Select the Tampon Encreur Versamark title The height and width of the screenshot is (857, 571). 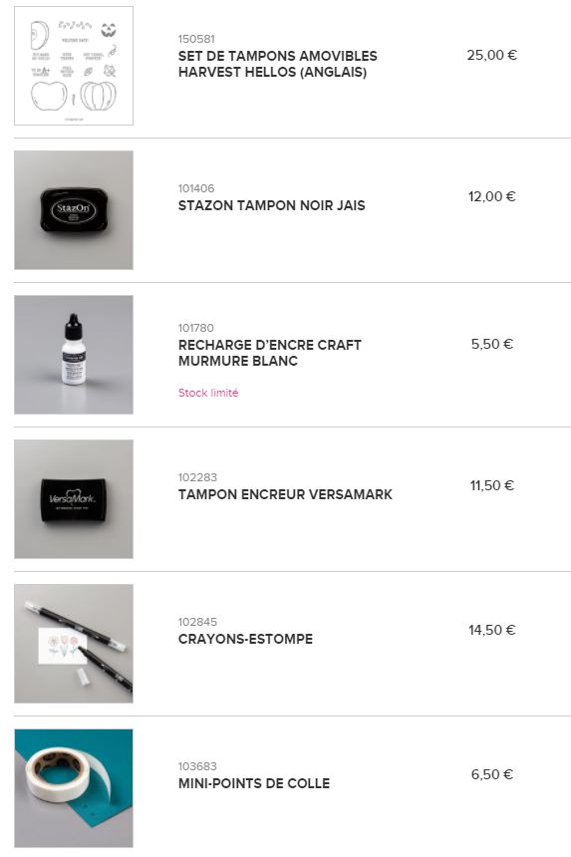pos(285,494)
